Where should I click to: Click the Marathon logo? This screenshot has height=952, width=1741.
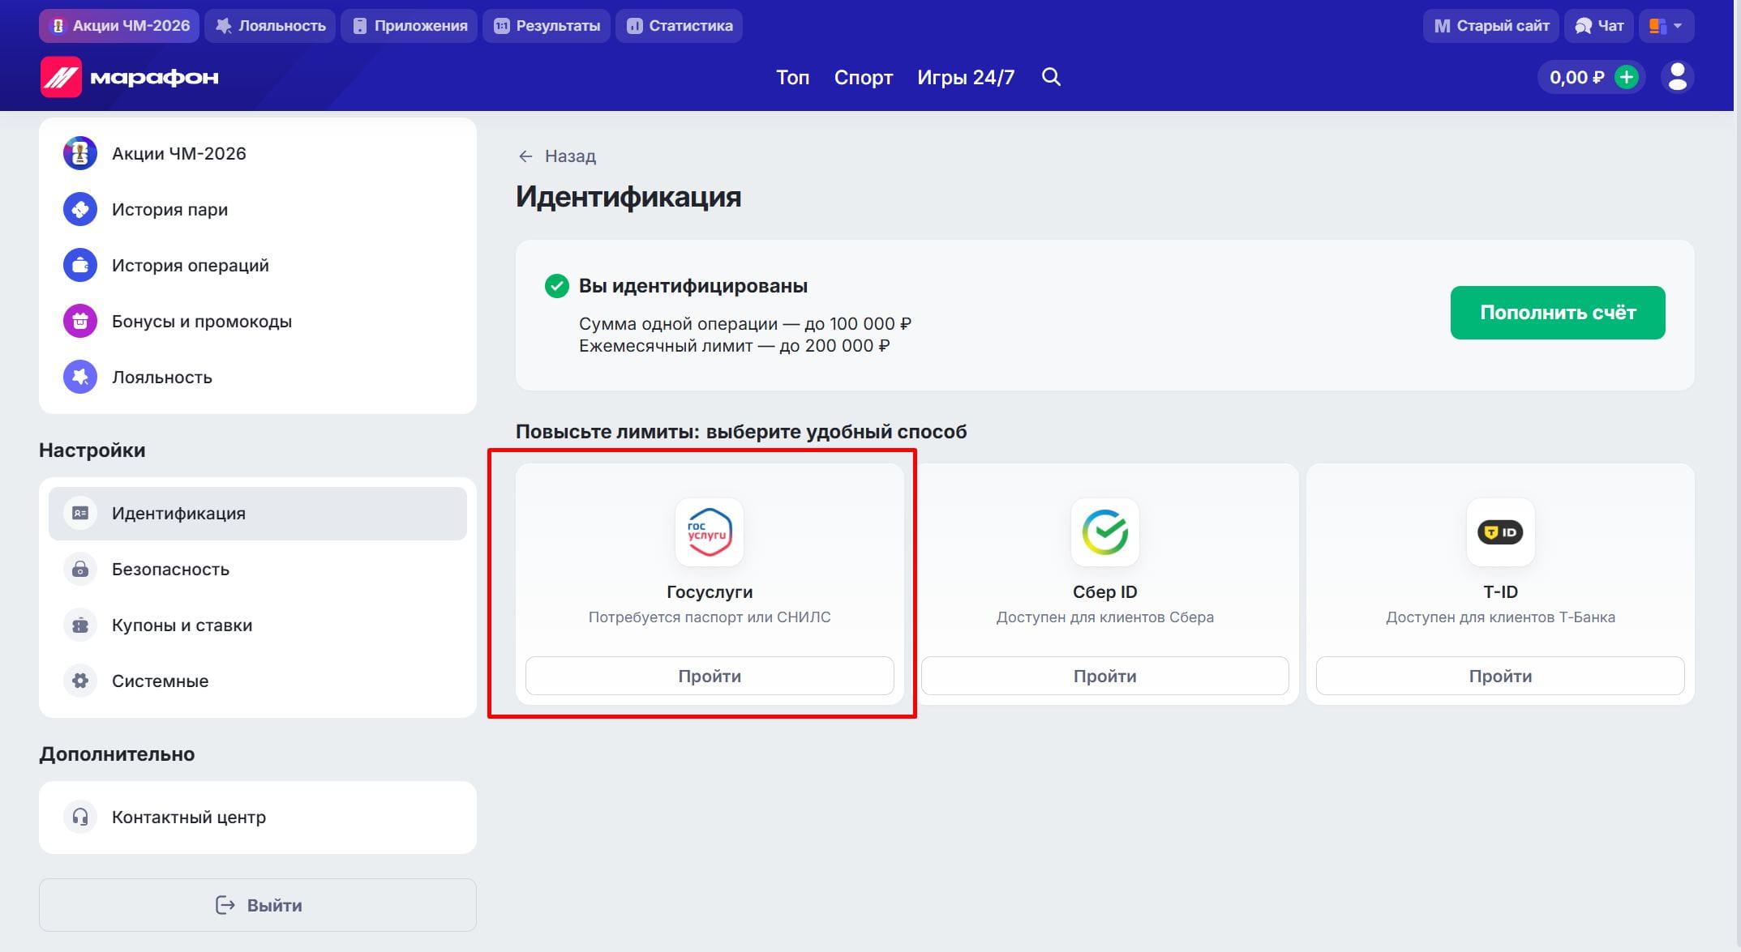pos(130,77)
